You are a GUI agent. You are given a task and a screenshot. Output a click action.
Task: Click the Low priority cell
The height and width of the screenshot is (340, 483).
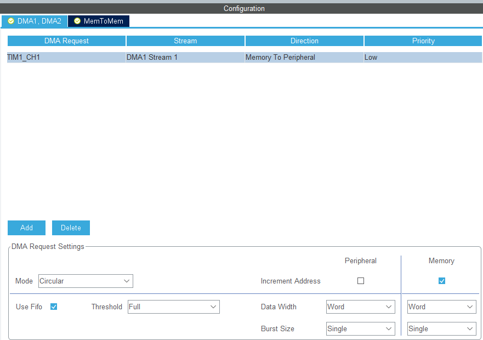click(x=423, y=58)
